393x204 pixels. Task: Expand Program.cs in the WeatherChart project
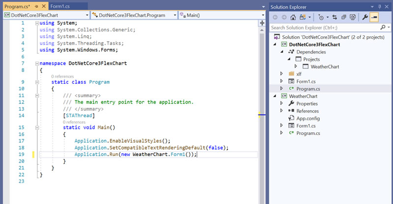coord(281,133)
